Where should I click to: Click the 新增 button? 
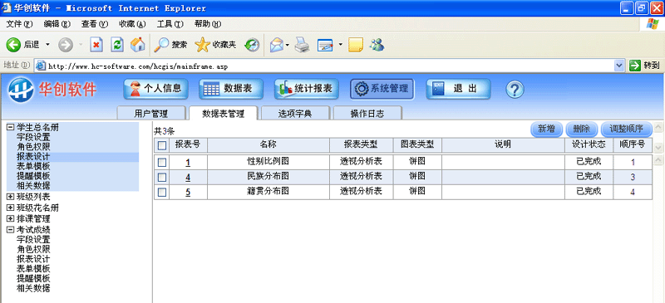click(547, 129)
